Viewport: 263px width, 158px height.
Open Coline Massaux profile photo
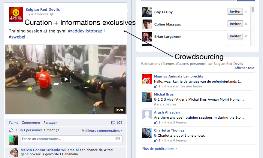point(147,24)
